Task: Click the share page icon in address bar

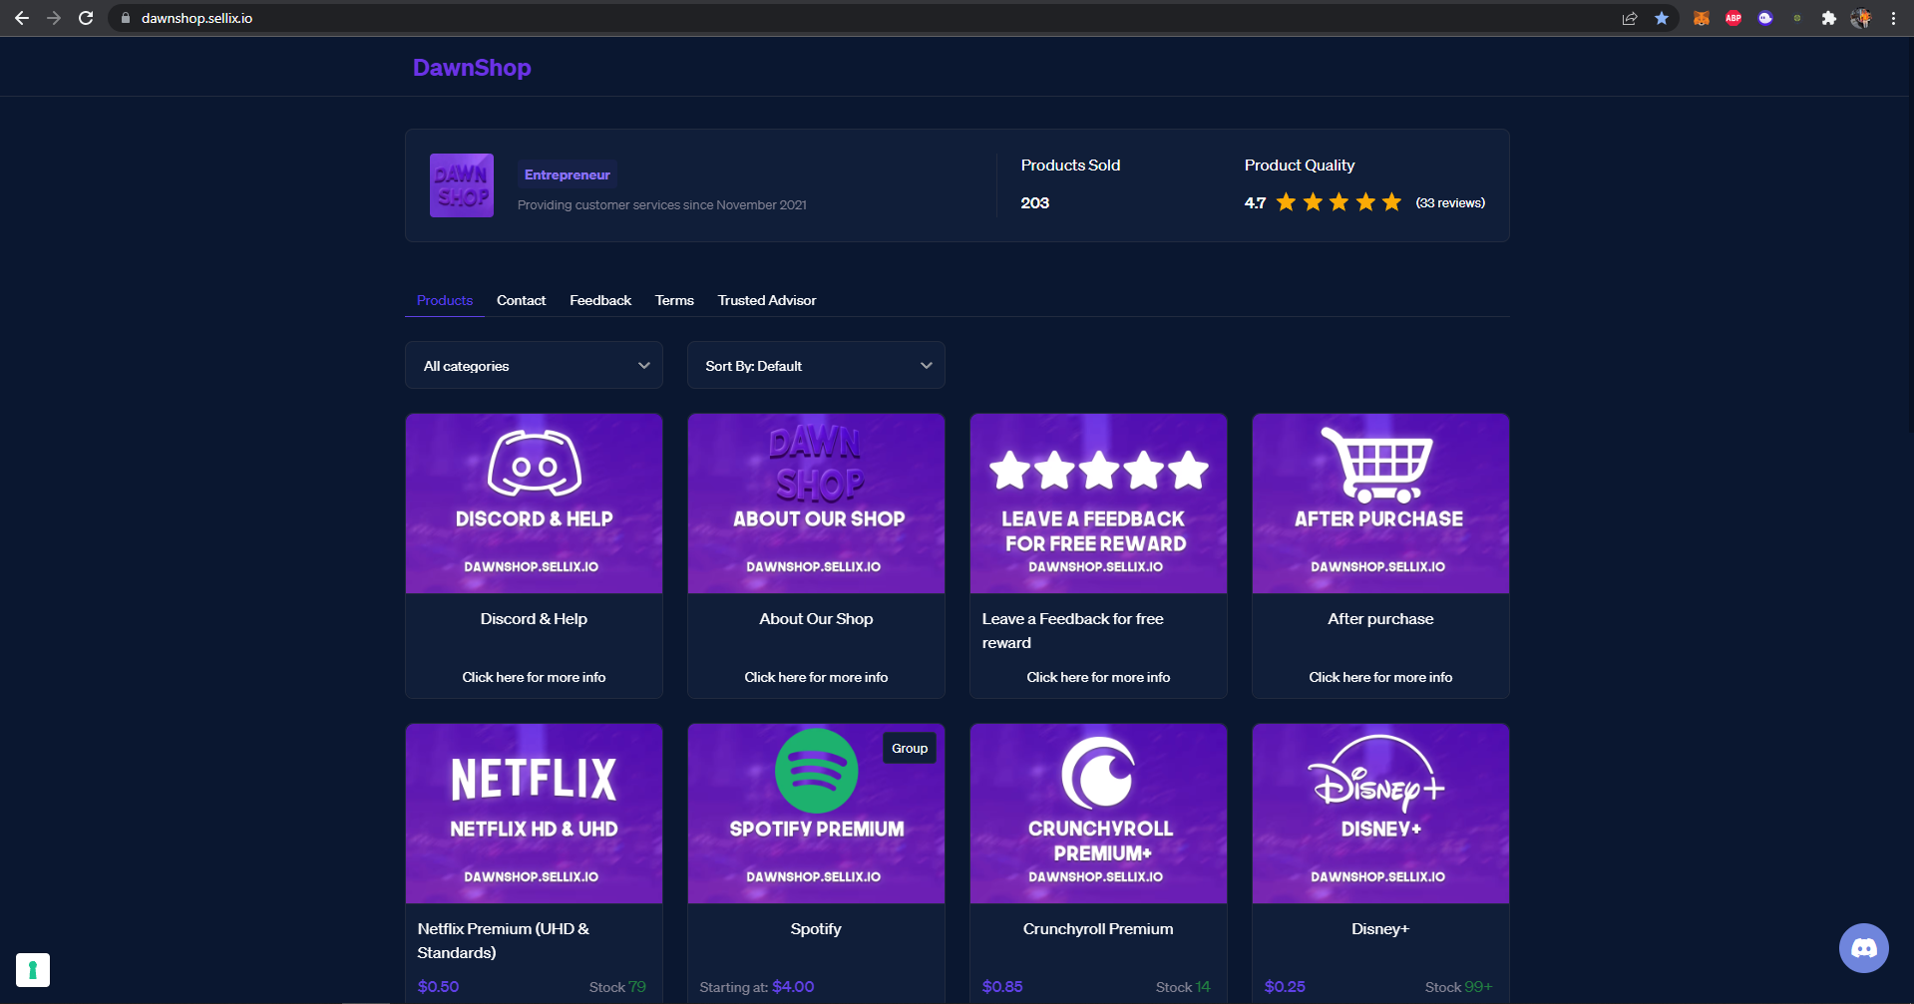Action: [1630, 18]
